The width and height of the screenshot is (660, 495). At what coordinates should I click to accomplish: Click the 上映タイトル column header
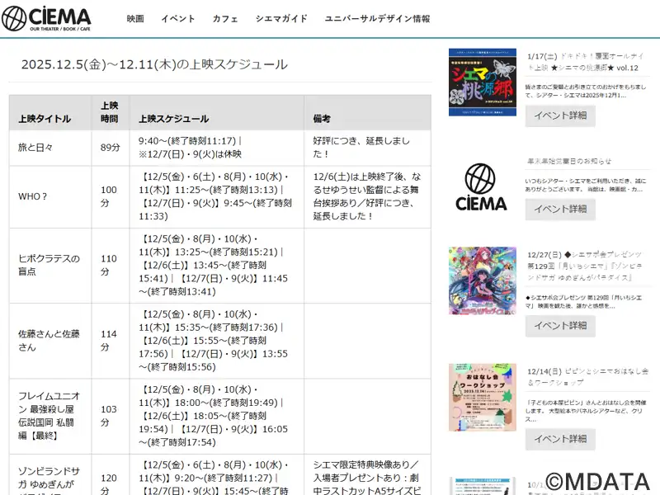coord(45,119)
